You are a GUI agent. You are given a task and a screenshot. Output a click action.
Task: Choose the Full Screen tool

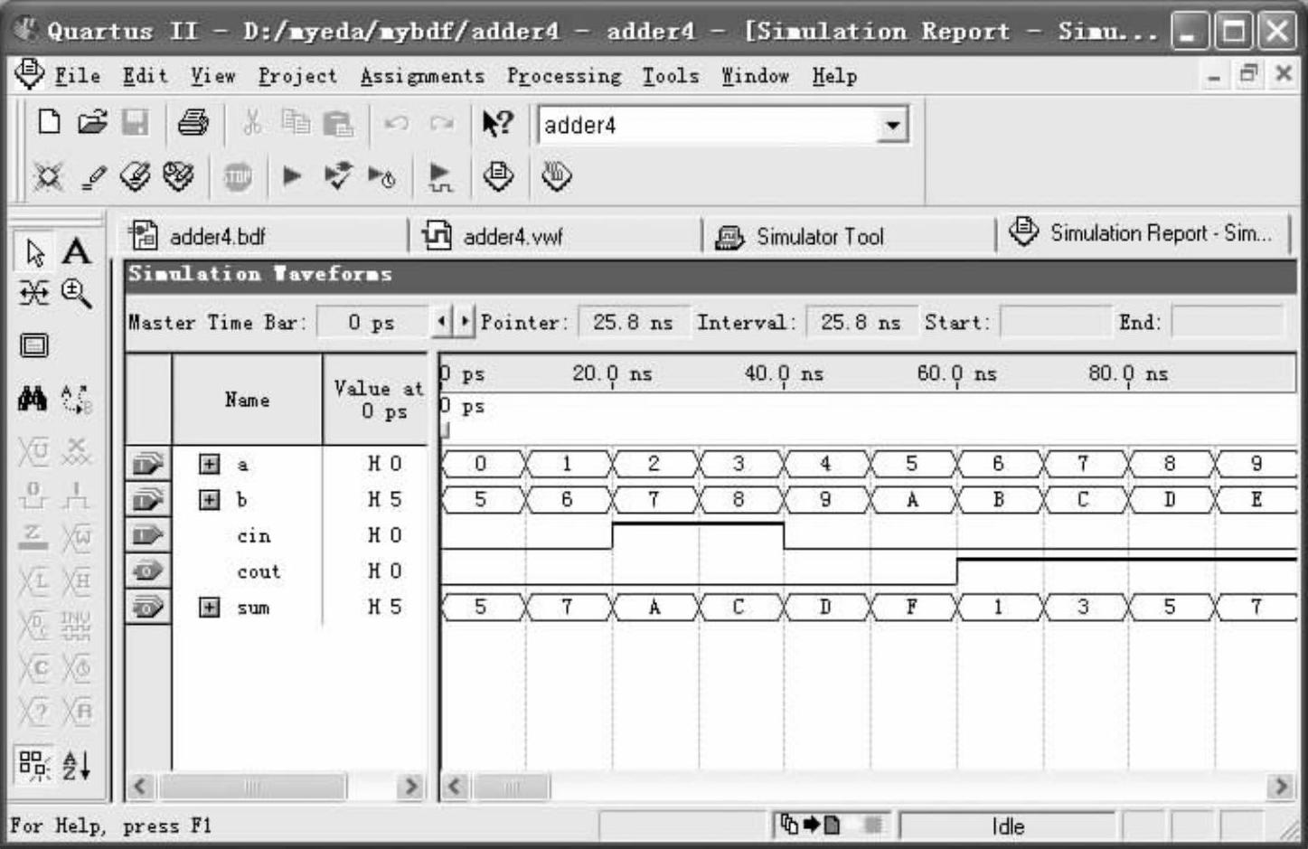coord(34,345)
